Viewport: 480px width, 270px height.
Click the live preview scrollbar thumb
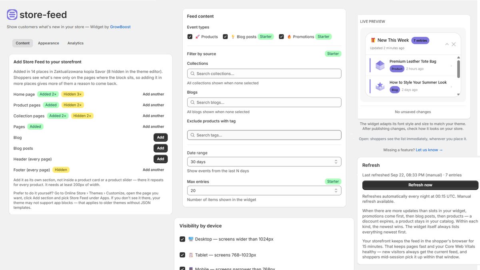458,69
